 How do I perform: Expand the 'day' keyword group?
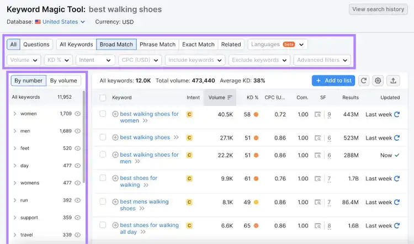(x=15, y=166)
